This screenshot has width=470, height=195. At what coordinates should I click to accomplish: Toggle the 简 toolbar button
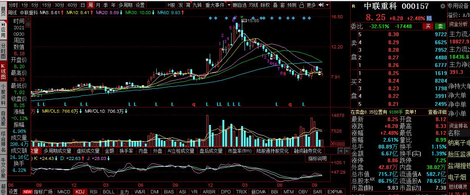coord(188,5)
